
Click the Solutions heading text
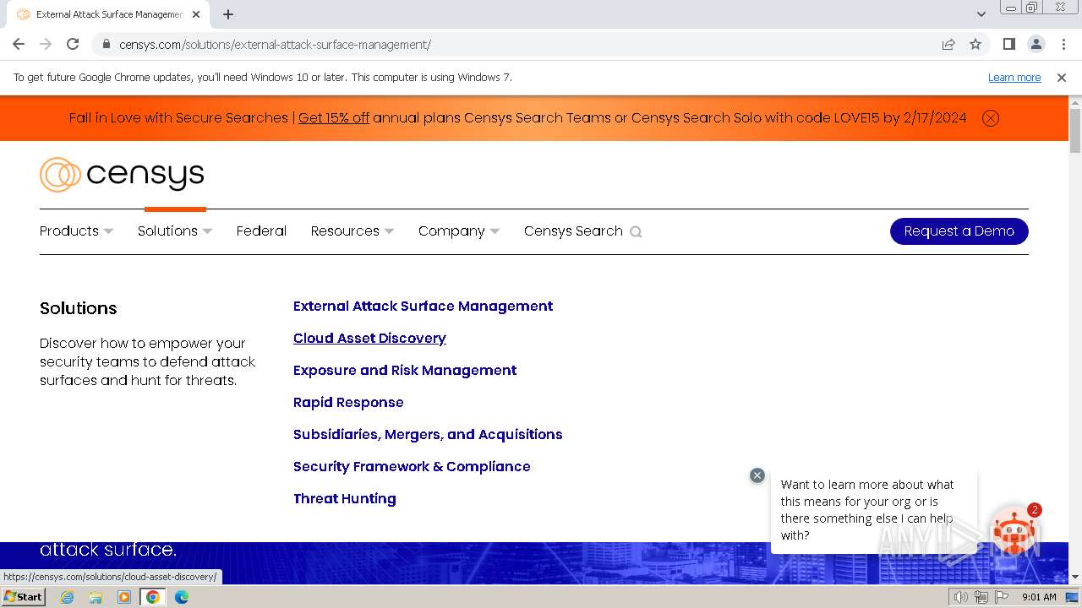tap(78, 308)
